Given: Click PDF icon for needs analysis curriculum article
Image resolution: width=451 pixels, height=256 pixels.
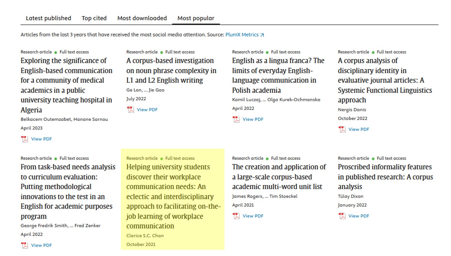Looking at the screenshot, I should tap(25, 245).
